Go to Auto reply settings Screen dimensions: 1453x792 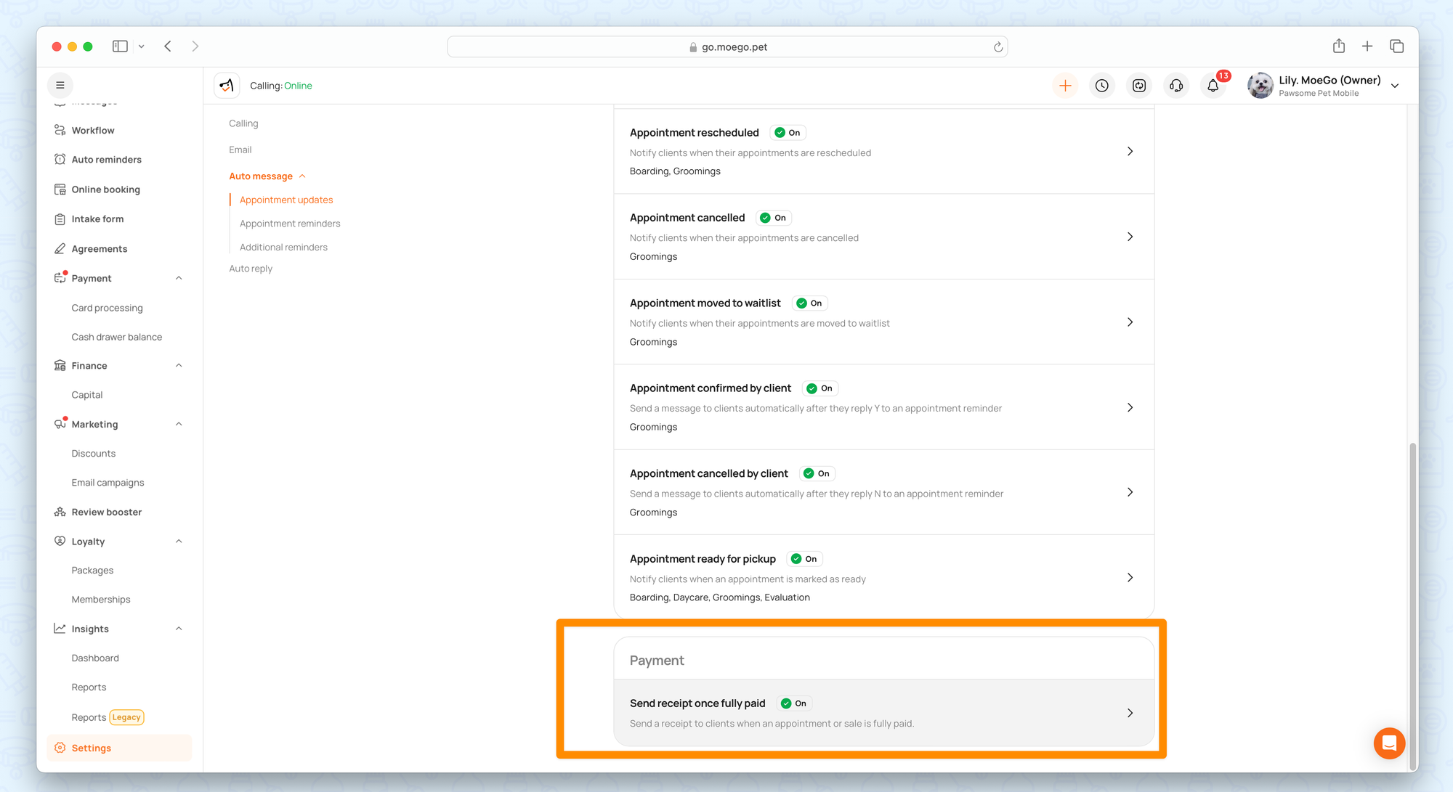point(251,269)
